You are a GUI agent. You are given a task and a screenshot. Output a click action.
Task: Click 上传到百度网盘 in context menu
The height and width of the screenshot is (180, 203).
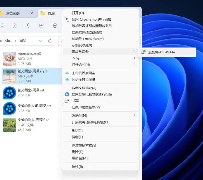83,73
